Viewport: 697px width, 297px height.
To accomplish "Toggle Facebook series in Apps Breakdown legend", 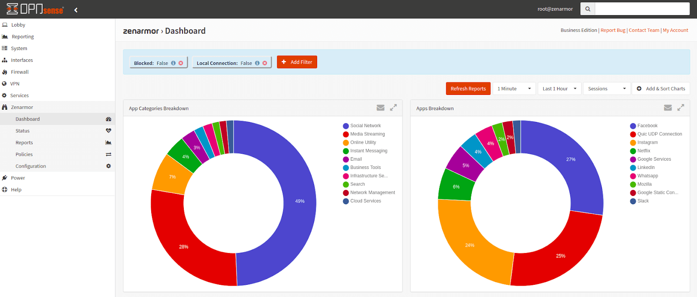I will point(647,126).
